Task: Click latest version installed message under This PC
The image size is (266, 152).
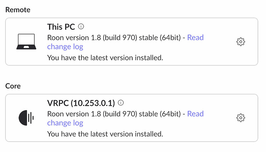Action: (105, 58)
